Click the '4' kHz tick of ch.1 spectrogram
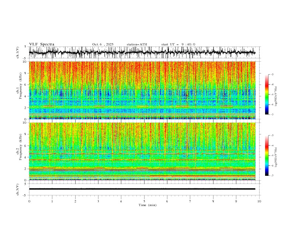292x226 pixels. coord(25,96)
